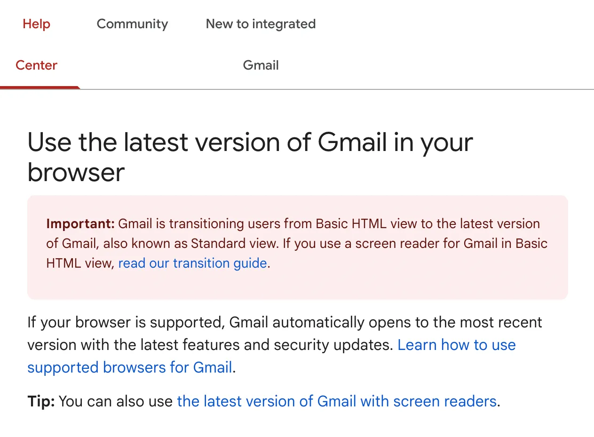Select Learn how to use supported browsers

456,345
